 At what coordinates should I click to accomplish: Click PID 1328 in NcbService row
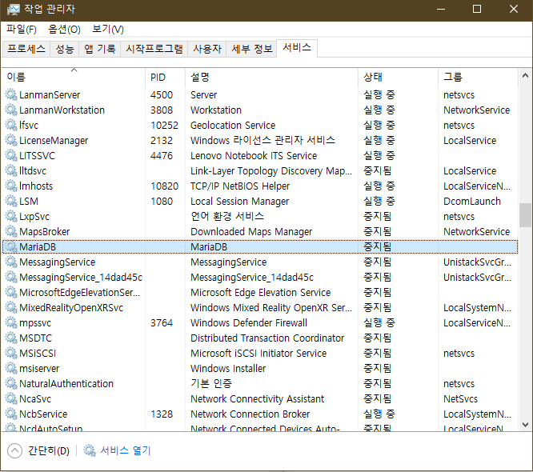[162, 414]
